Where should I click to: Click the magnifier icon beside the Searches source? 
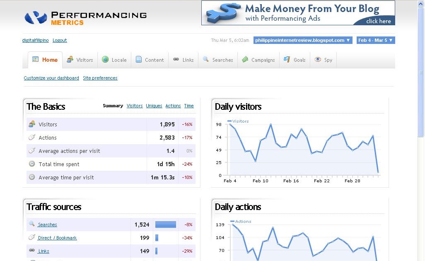pyautogui.click(x=32, y=224)
